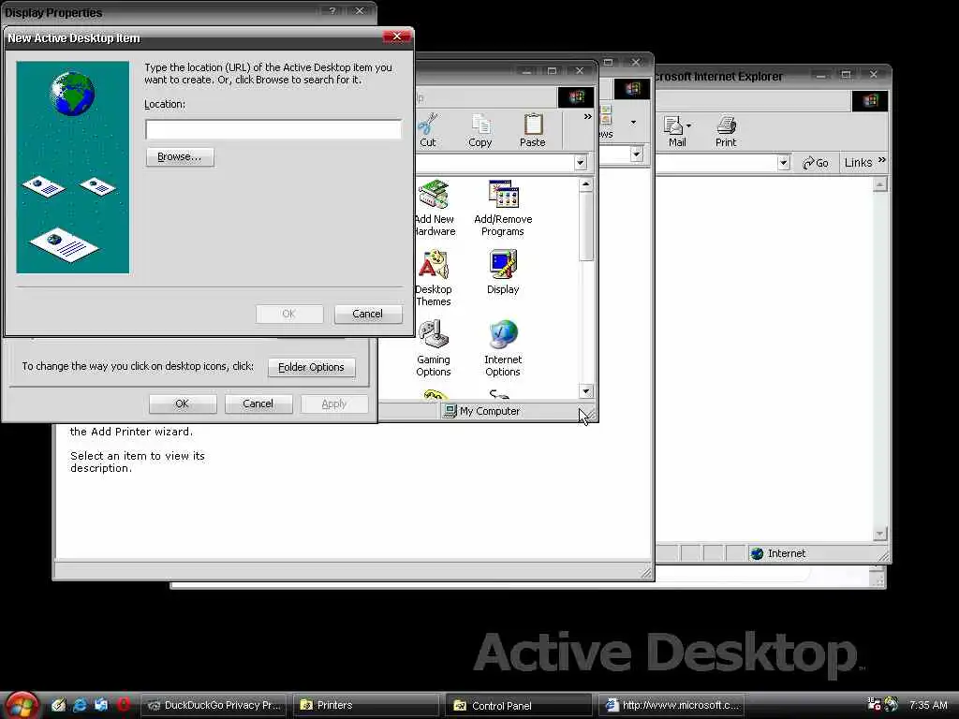Close the New Active Desktop Item dialog

click(396, 37)
